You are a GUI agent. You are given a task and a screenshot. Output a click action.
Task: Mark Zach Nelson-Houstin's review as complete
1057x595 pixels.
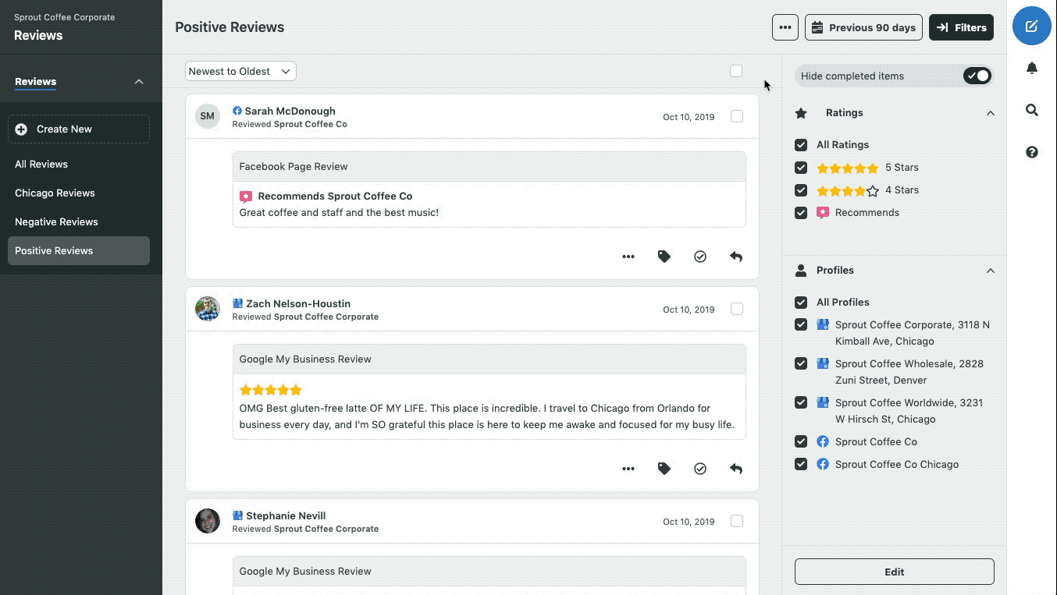tap(700, 469)
